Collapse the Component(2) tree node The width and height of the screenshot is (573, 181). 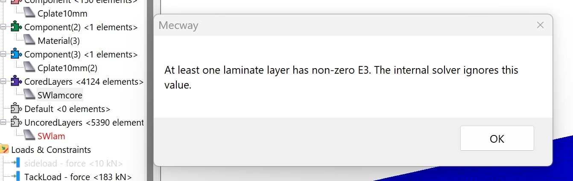[x=3, y=27]
